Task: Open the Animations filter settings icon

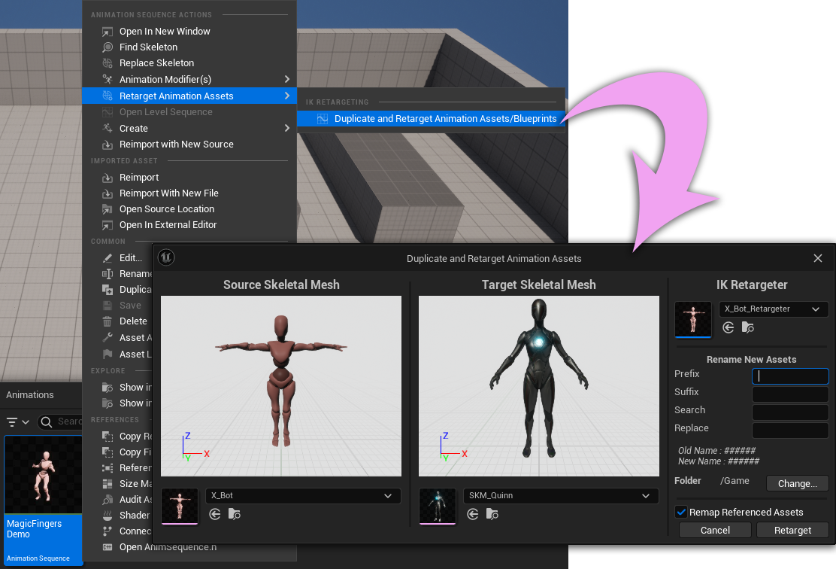Action: (x=12, y=421)
